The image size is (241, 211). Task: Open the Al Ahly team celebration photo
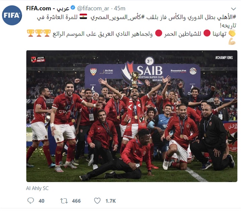pos(132,116)
